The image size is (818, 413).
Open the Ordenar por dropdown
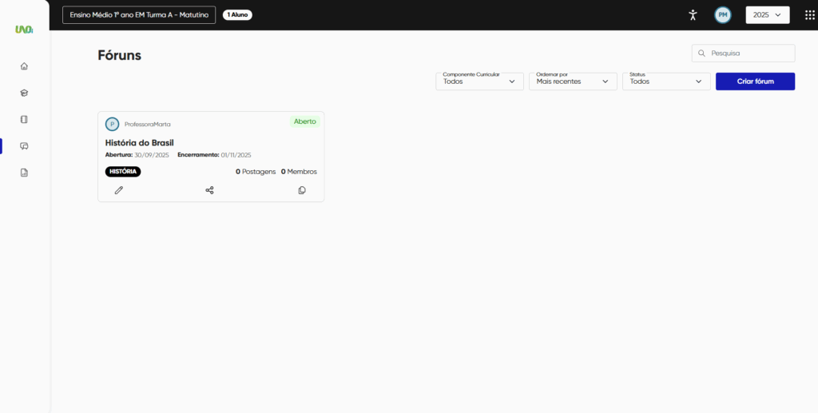(573, 81)
